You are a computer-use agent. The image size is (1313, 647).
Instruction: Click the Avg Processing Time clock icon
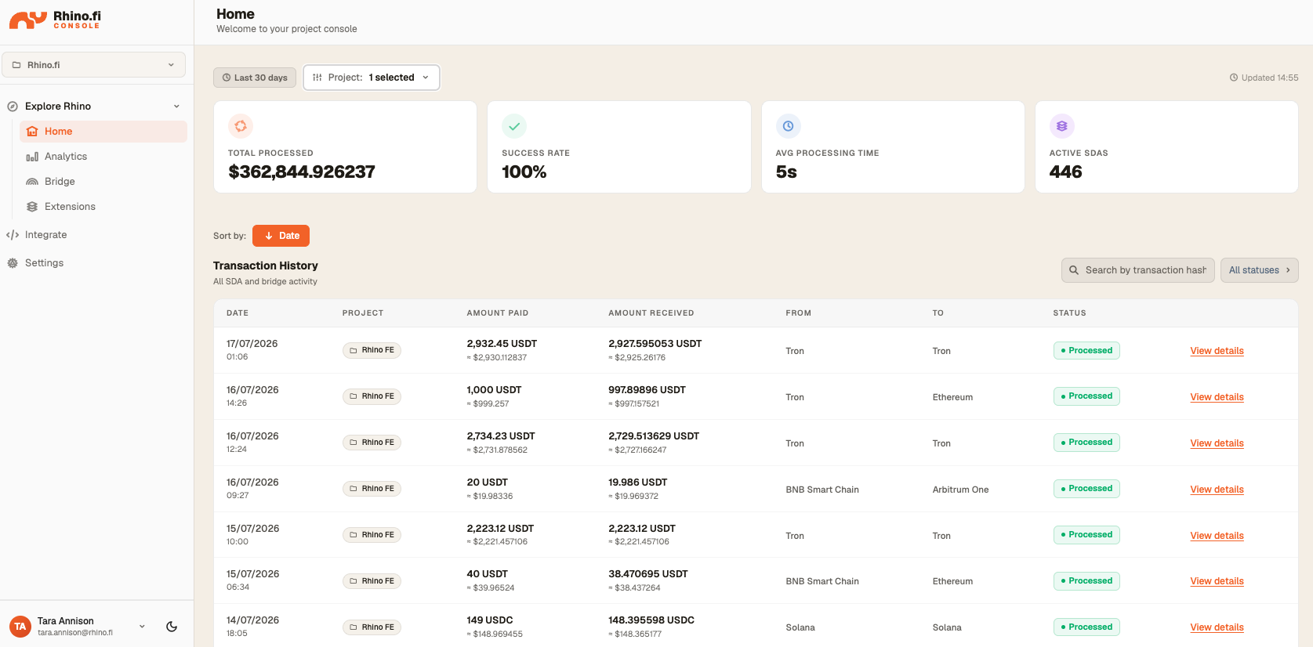click(788, 125)
